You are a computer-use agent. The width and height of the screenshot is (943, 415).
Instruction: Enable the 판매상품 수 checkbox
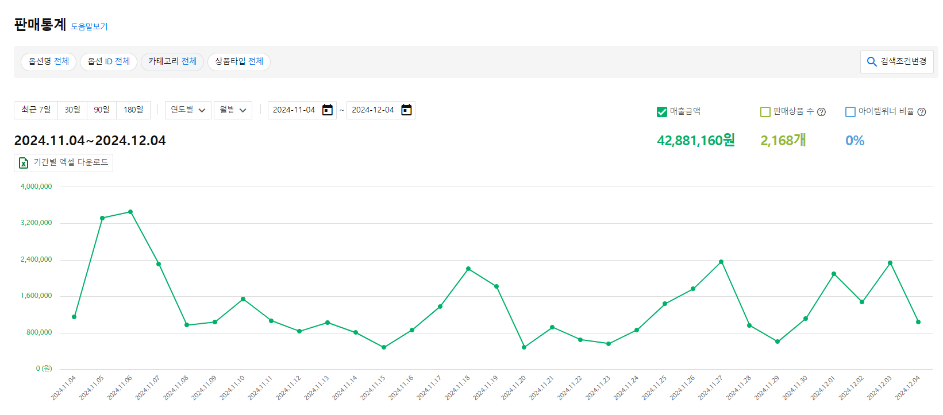click(765, 112)
